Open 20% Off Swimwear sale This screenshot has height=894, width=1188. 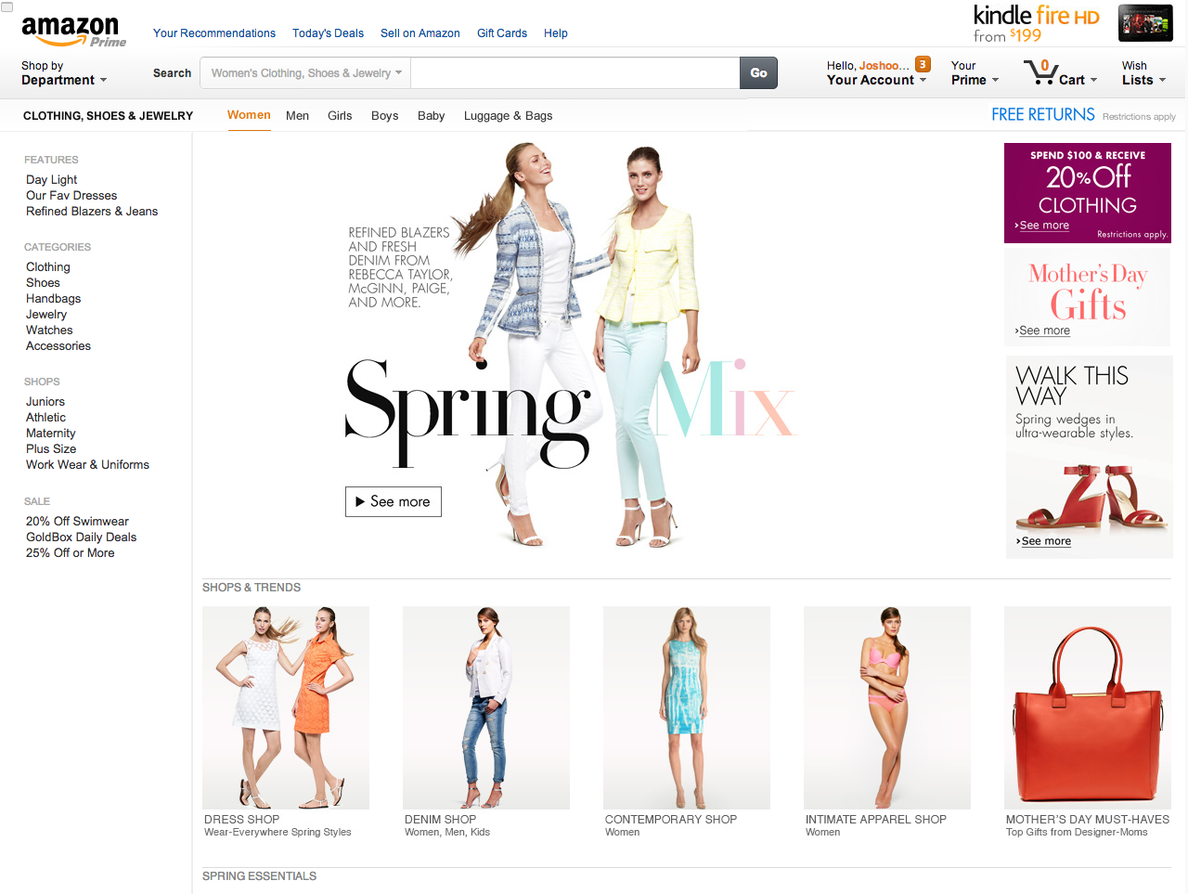tap(77, 522)
